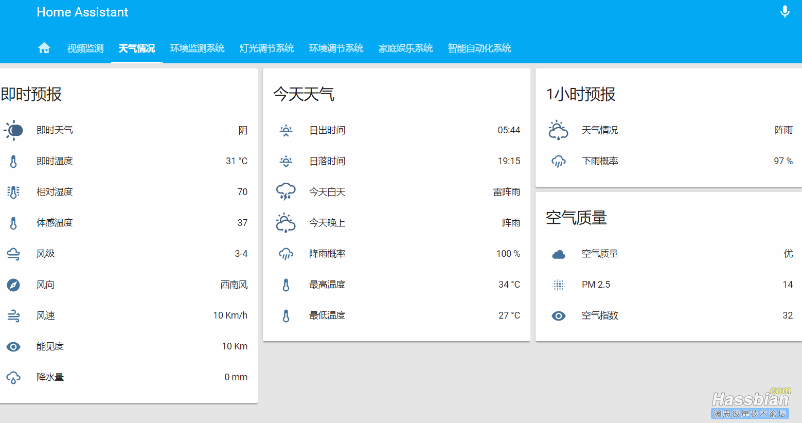The width and height of the screenshot is (802, 423).
Task: Click the 今天晚上 row label
Action: (x=327, y=223)
